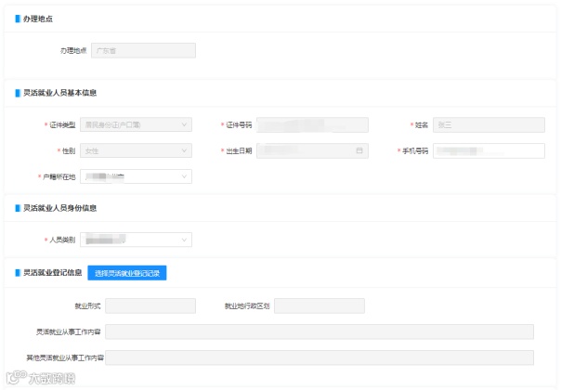This screenshot has width=561, height=390.
Task: Click the 就业地行政区划 field
Action: pyautogui.click(x=320, y=305)
